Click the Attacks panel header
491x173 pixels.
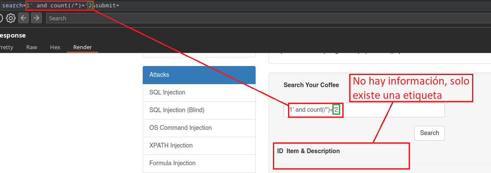pos(199,75)
